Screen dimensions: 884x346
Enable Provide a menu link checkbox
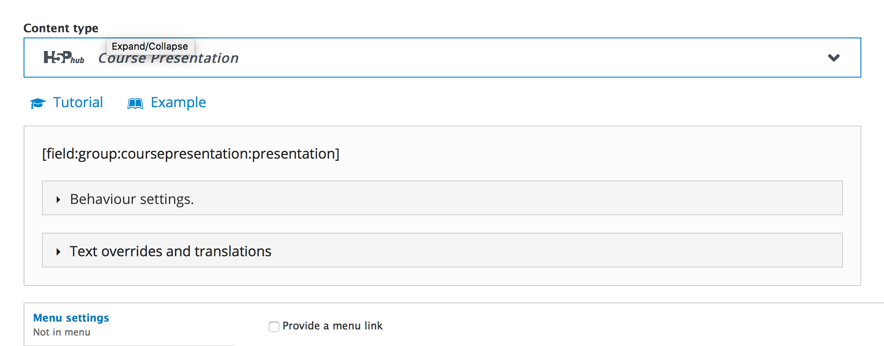click(274, 326)
